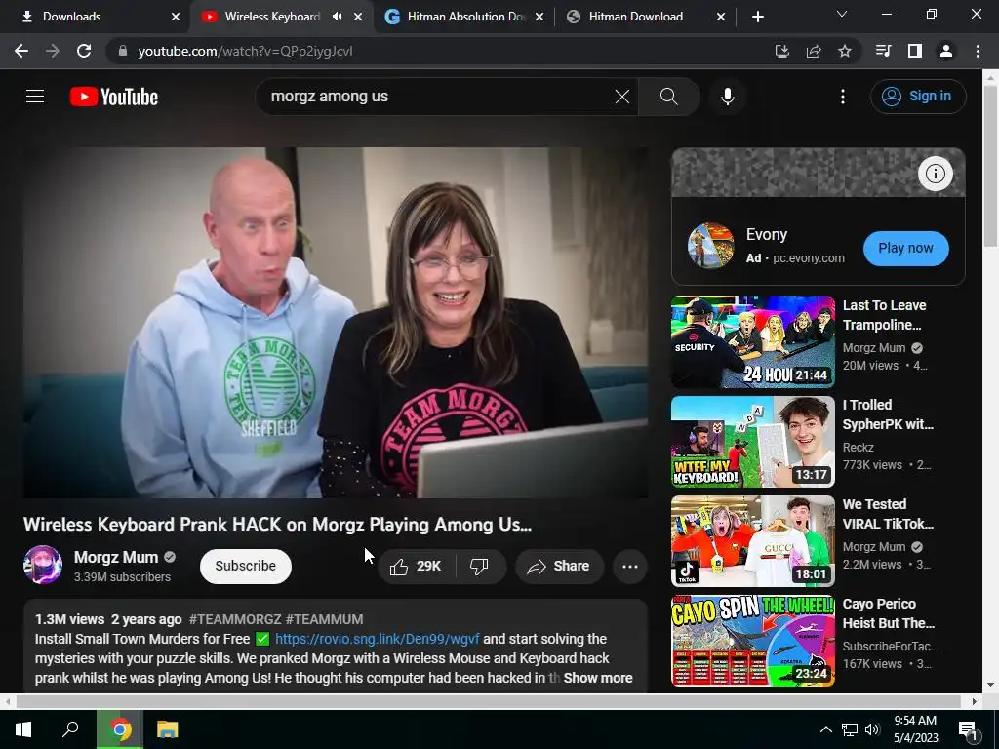The width and height of the screenshot is (999, 749).
Task: Click the vertical page scrollbar thumb
Action: (x=990, y=166)
